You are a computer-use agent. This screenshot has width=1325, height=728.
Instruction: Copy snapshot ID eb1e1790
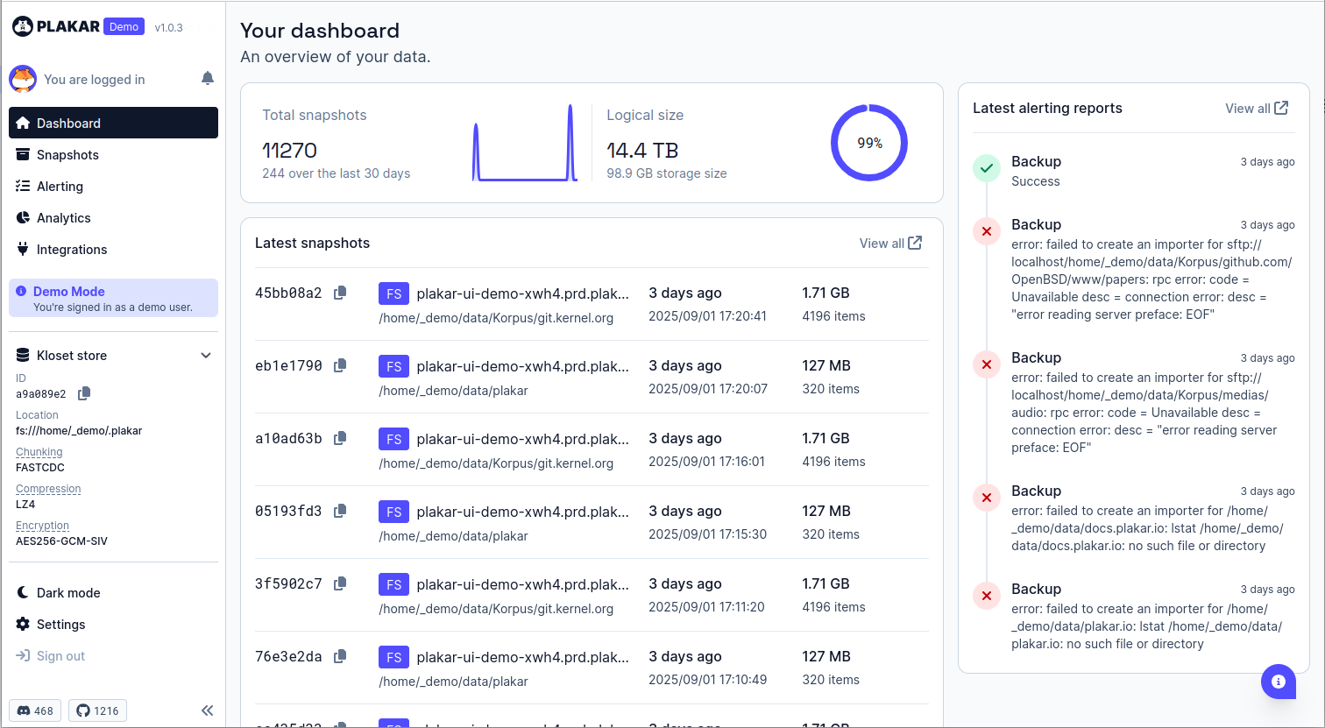point(339,365)
